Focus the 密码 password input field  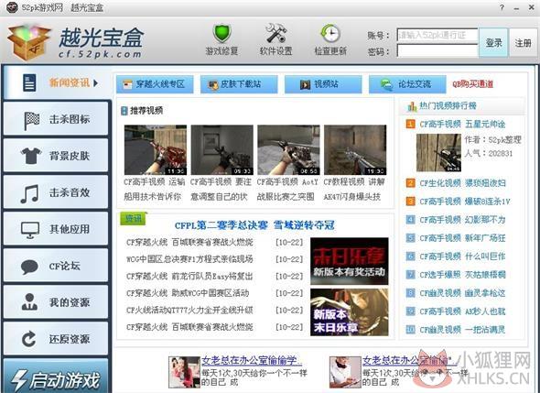click(437, 51)
